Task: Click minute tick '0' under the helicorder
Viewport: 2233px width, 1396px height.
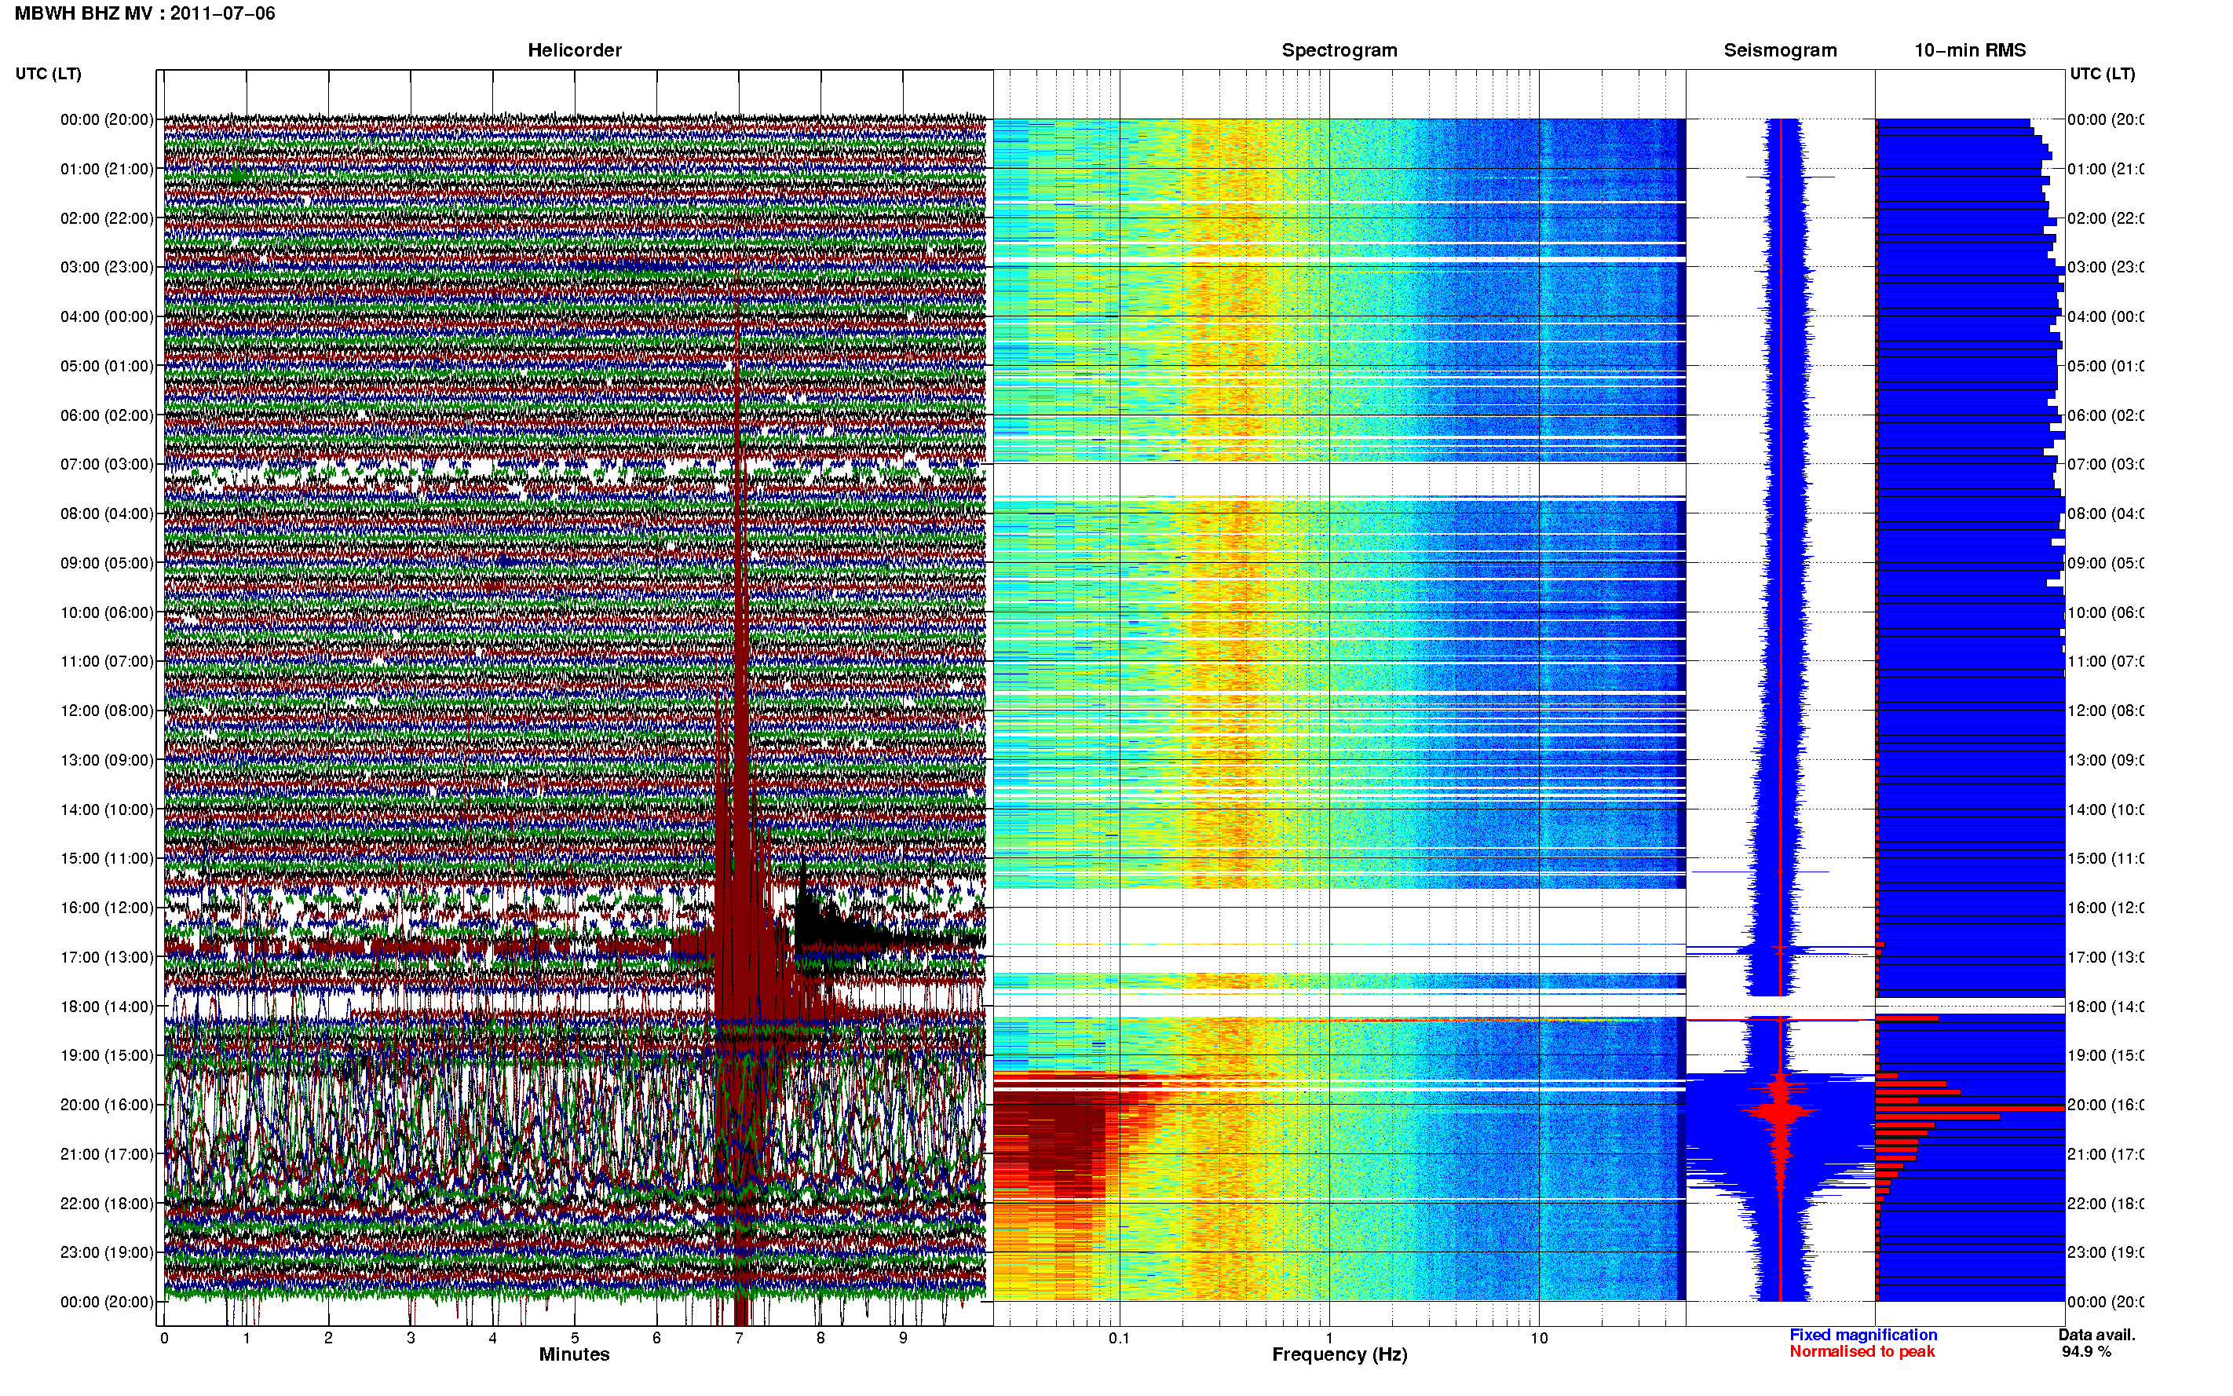Action: pos(164,1338)
